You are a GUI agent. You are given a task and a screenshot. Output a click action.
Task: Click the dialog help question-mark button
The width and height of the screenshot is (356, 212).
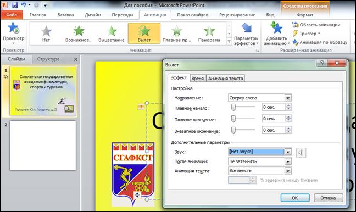[x=322, y=63]
